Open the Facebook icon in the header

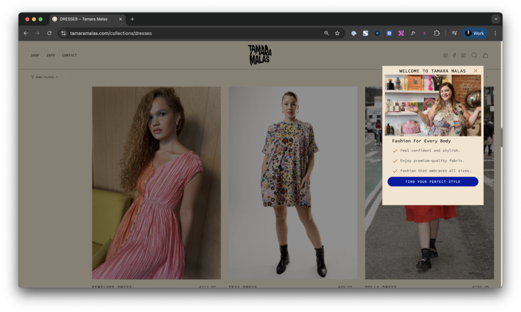pos(454,55)
